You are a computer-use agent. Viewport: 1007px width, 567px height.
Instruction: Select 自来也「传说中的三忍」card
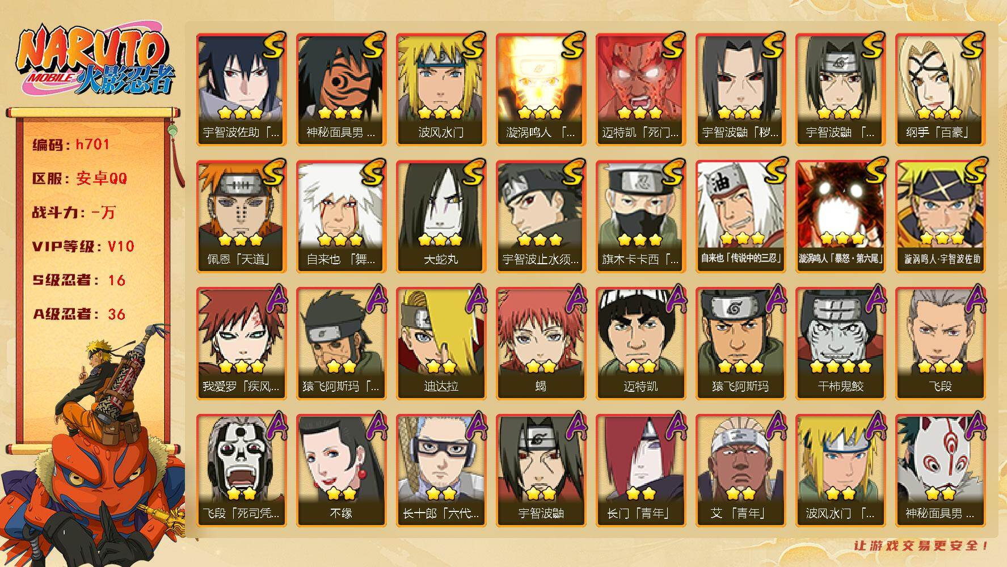click(x=740, y=217)
